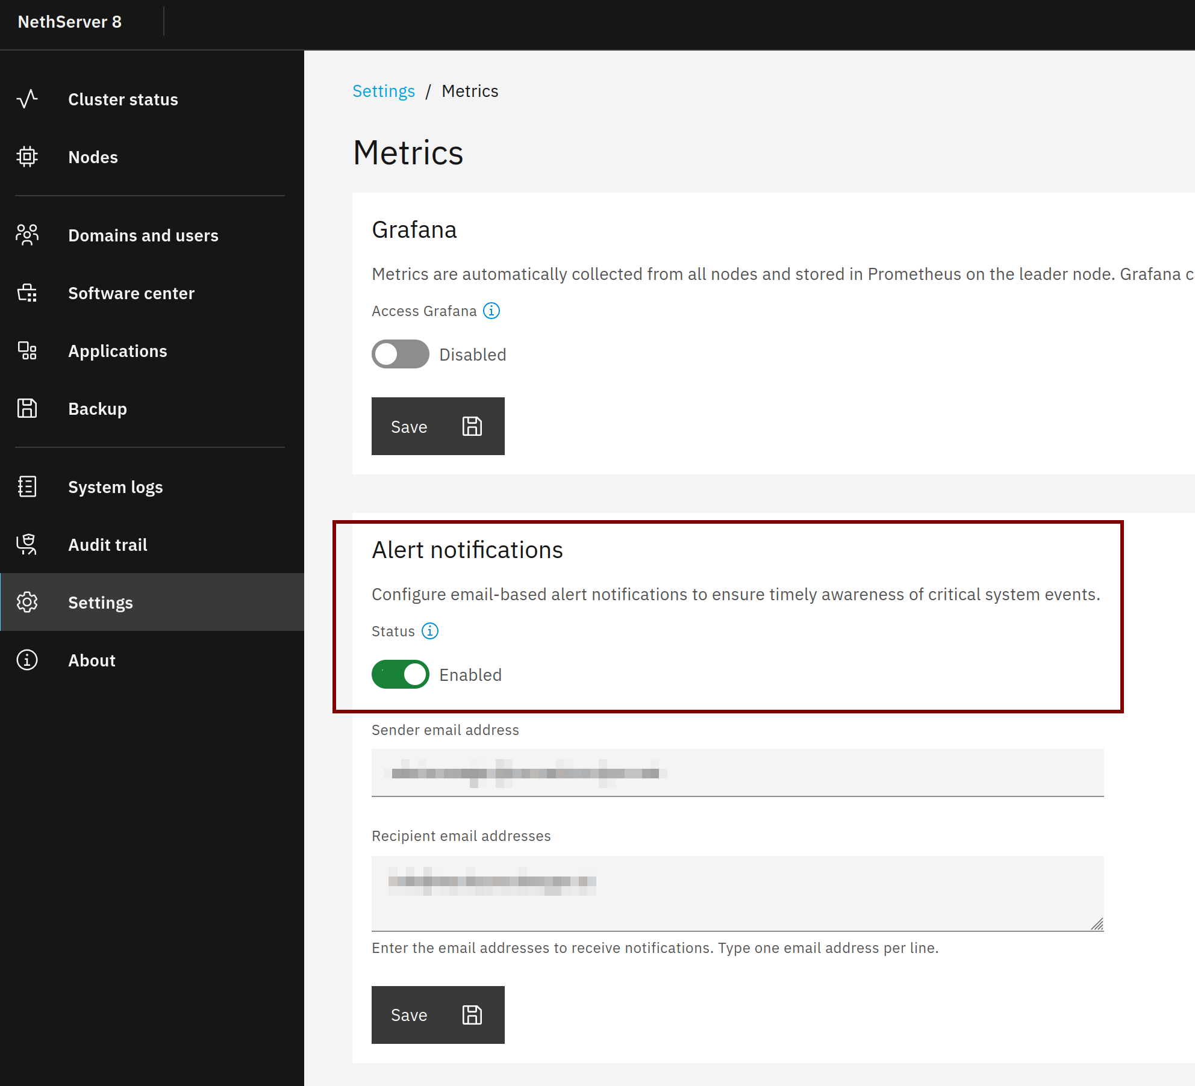This screenshot has height=1086, width=1195.
Task: Focus the Sender email address field
Action: 737,773
